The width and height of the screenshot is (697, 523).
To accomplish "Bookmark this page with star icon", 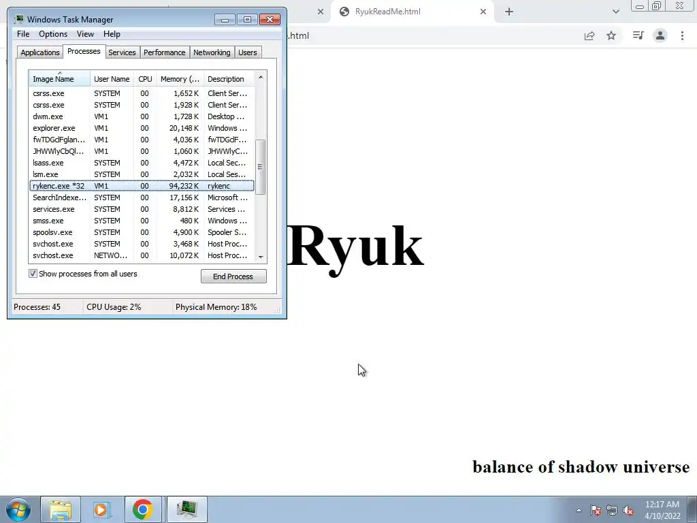I will [611, 35].
